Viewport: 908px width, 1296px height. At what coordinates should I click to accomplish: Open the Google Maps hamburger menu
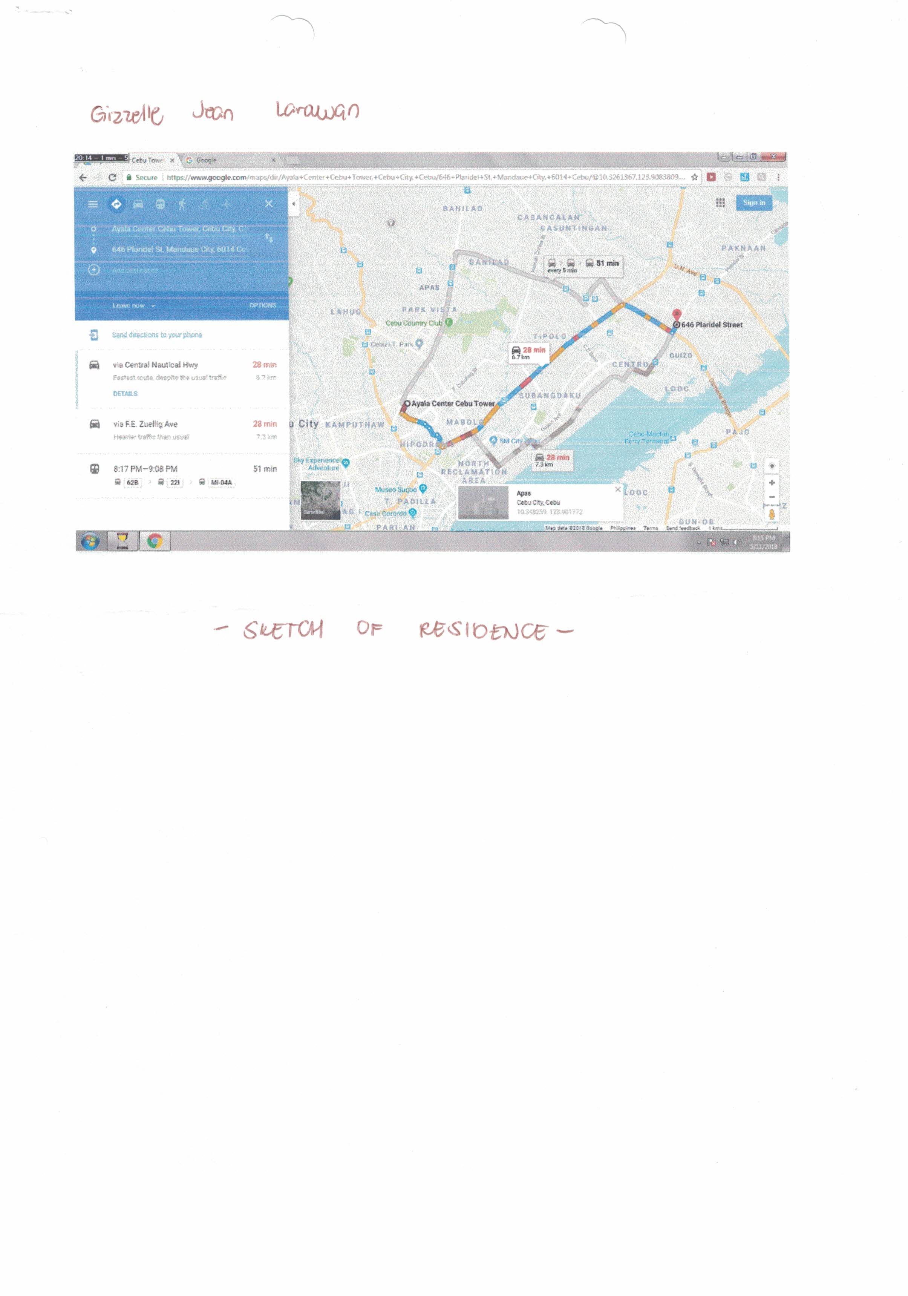93,204
